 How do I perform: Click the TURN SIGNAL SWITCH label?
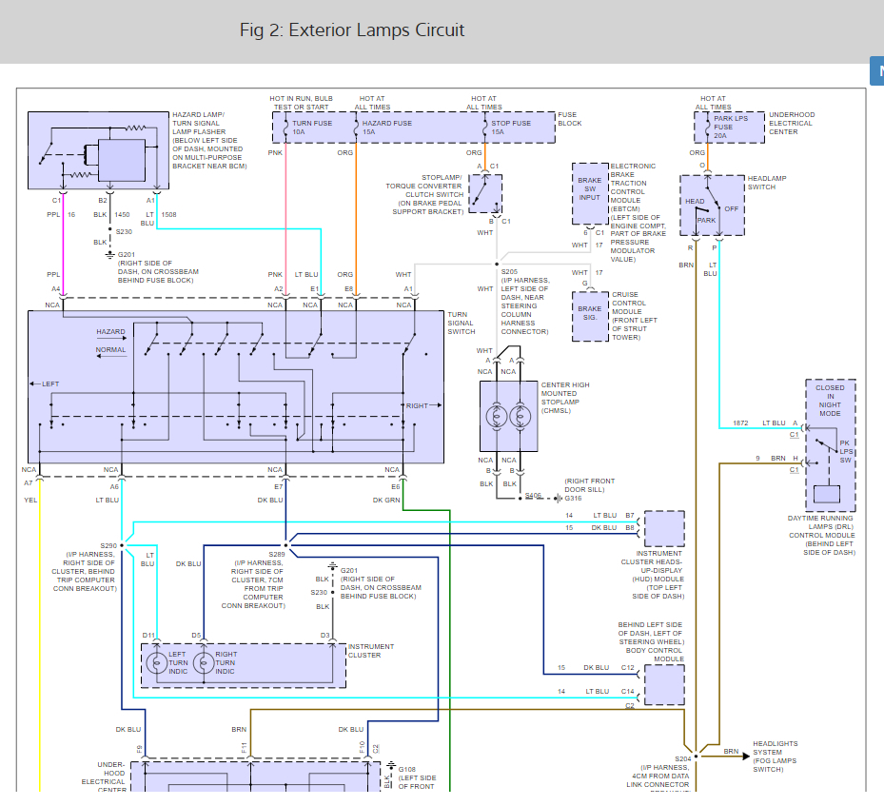tap(462, 323)
